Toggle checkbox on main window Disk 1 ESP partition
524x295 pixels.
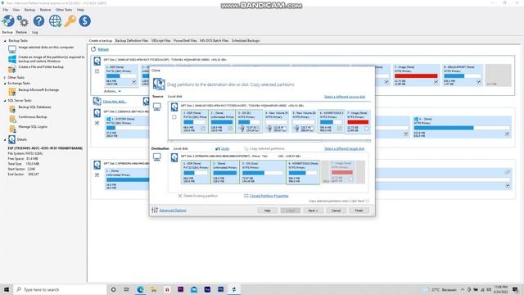[134, 82]
